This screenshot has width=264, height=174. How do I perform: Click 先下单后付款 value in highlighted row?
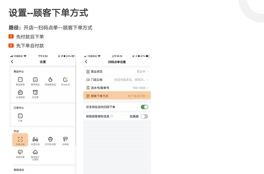137,96
